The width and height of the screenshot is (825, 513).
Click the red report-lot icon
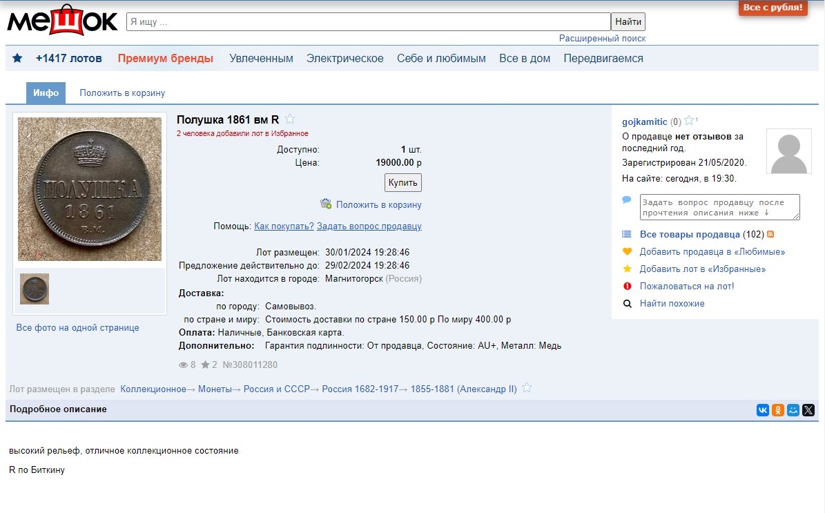627,286
